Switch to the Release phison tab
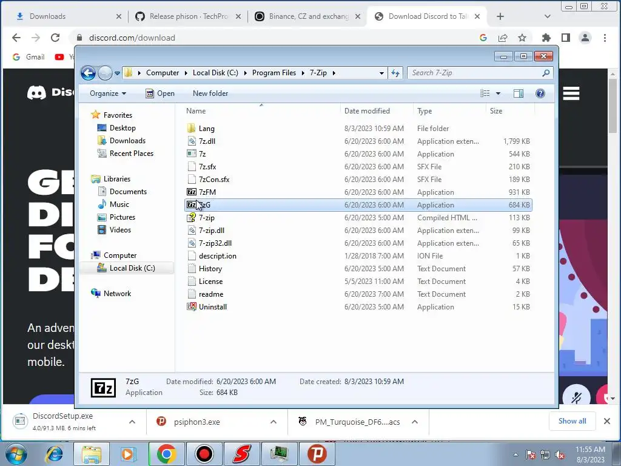Viewport: 621px width, 466px height. (188, 16)
